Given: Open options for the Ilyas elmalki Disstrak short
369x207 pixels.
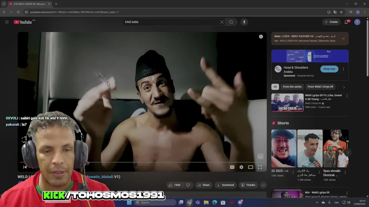Looking at the screenshot, I should point(345,172).
